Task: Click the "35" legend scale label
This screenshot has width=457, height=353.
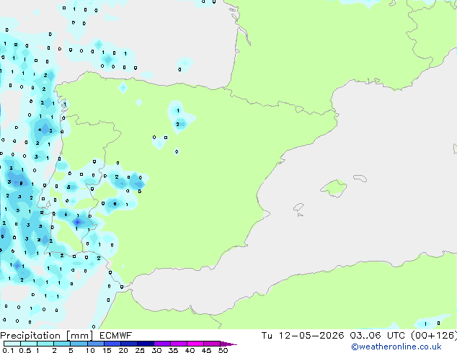Action: click(x=173, y=350)
